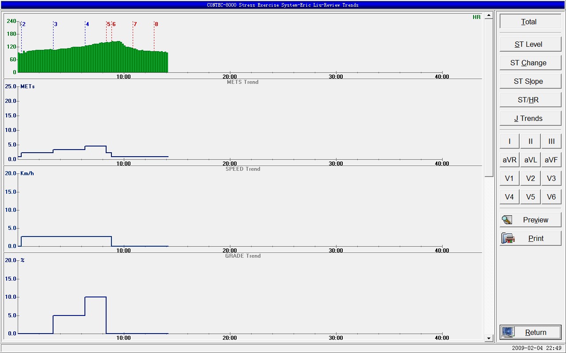The width and height of the screenshot is (566, 353).
Task: Open the ST Level trend
Action: (530, 44)
